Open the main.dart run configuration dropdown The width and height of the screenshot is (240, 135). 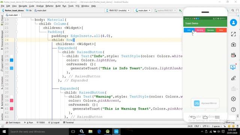coord(142,10)
